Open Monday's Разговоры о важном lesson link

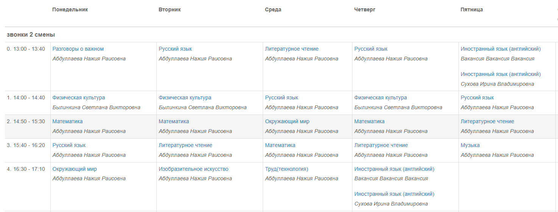pos(78,49)
